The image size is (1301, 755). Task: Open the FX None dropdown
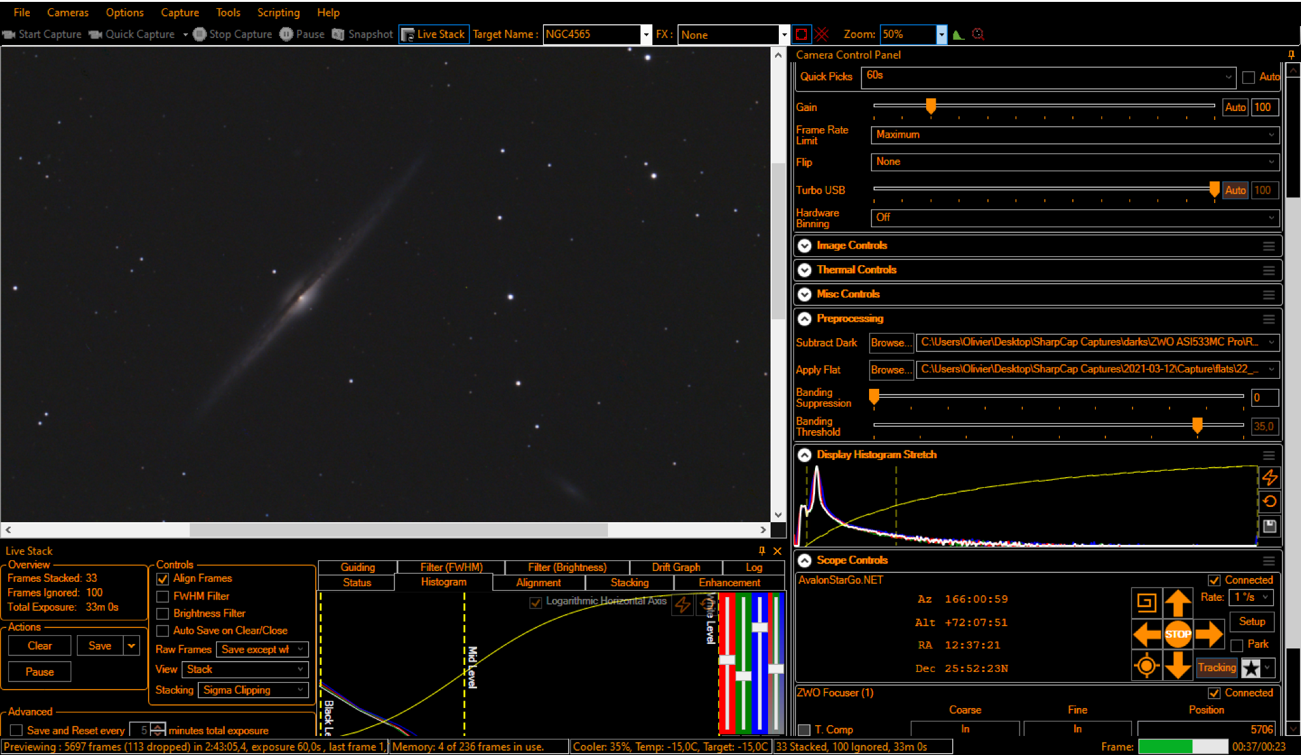pyautogui.click(x=784, y=34)
